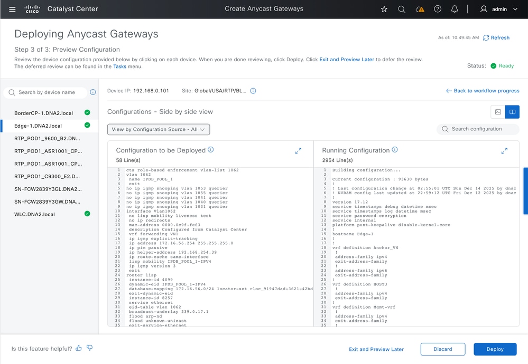
Task: Click 'ip helper-address 192.168.254.39' line
Action: [173, 252]
